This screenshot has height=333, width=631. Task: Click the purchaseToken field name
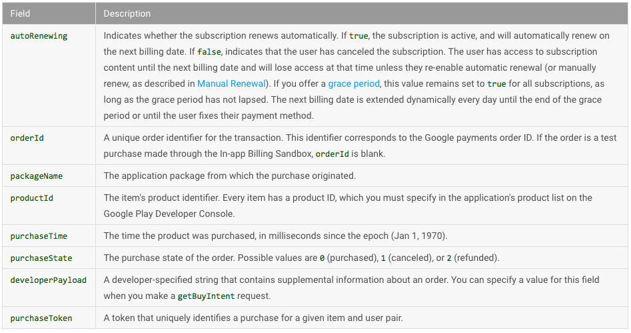pos(41,318)
